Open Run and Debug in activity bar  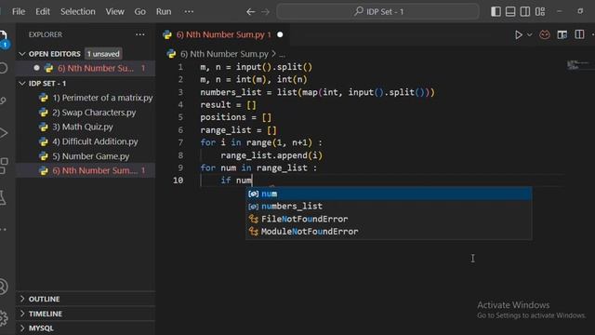pyautogui.click(x=4, y=133)
